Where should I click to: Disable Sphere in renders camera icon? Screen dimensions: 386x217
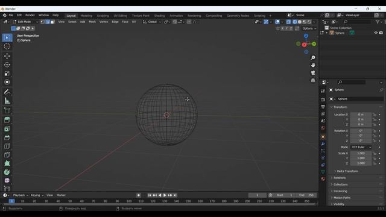point(381,33)
